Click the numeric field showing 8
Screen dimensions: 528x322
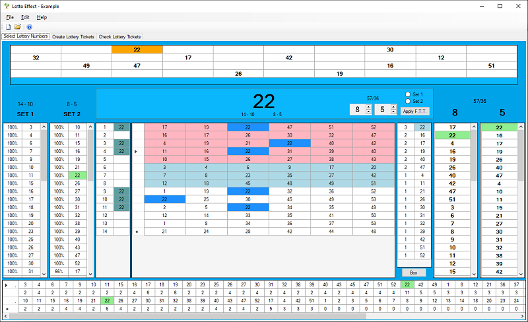pyautogui.click(x=358, y=110)
